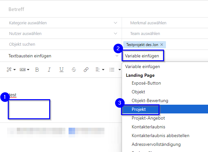Image resolution: width=208 pixels, height=152 pixels.
Task: Click the Betreff subject field
Action: [97, 9]
